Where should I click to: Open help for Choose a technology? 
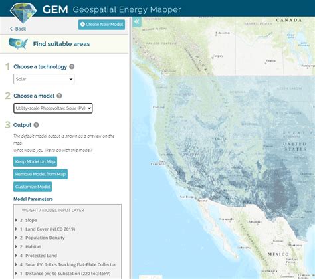coord(72,66)
